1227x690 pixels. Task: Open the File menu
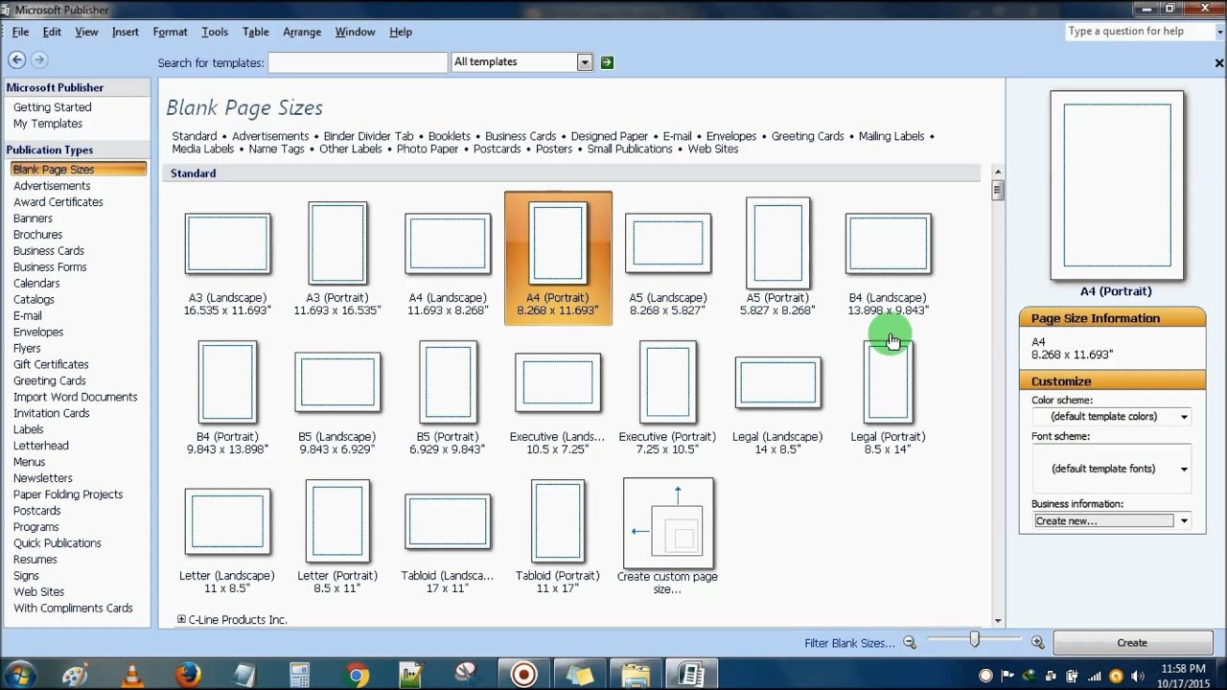tap(20, 32)
